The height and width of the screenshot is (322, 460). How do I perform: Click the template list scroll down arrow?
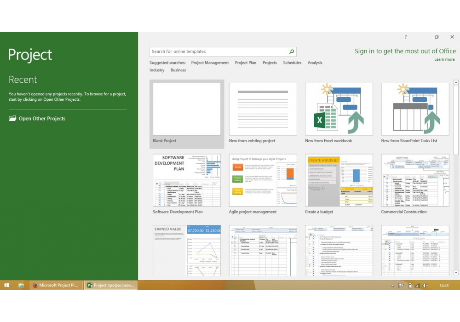[x=456, y=272]
